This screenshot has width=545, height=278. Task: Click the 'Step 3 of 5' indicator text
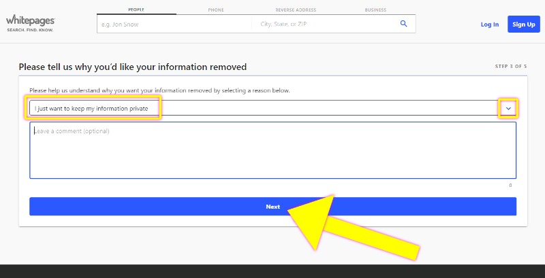click(511, 66)
